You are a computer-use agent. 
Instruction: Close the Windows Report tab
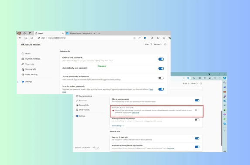pos(94,33)
